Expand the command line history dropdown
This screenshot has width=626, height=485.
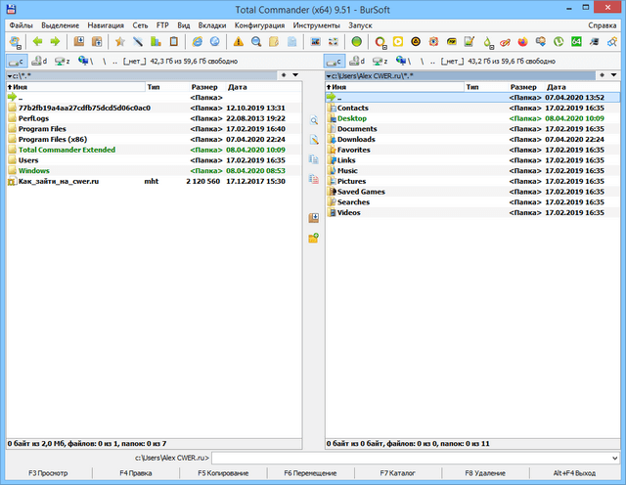[615, 457]
